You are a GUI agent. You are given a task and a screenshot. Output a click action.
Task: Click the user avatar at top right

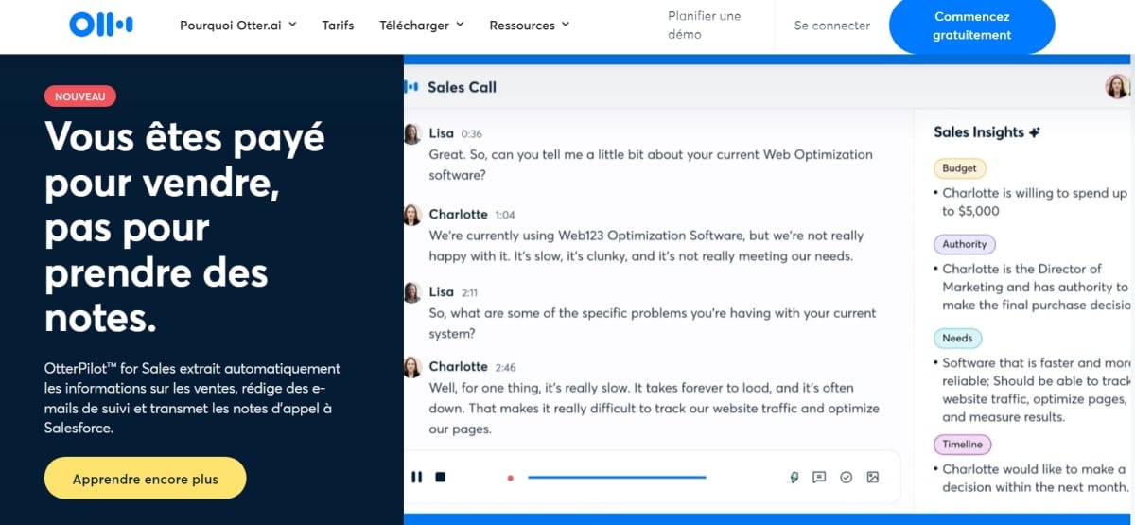pyautogui.click(x=1118, y=87)
